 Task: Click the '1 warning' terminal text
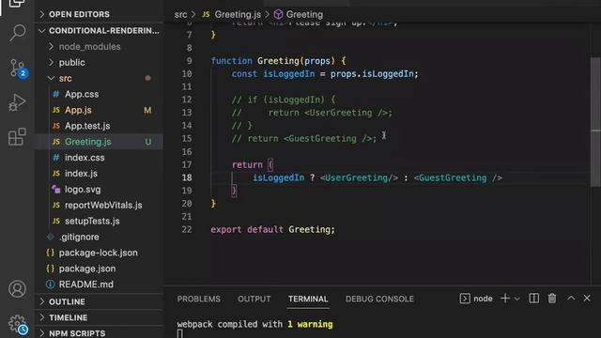pos(310,324)
